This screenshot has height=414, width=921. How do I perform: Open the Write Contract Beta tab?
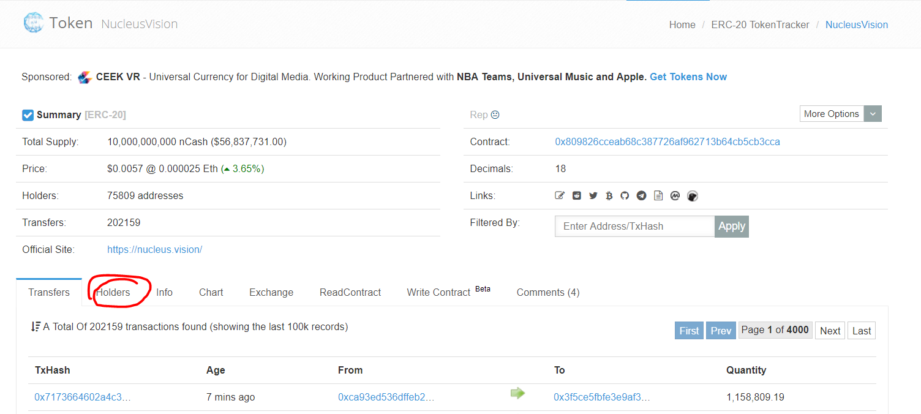[449, 292]
